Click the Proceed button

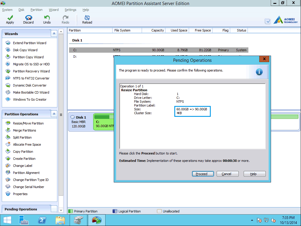[203, 174]
